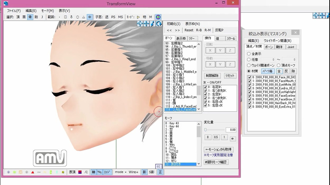Open the 初期化(I) menu
Screen dimensions: 330x185
point(174,24)
